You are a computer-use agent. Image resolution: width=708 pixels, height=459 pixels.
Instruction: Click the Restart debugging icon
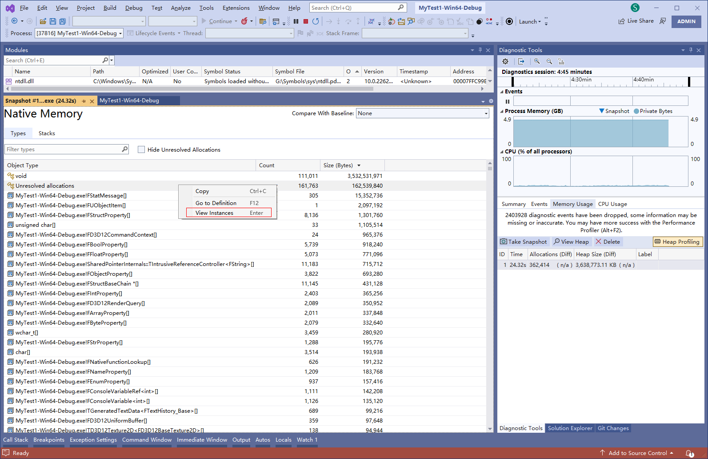click(316, 21)
